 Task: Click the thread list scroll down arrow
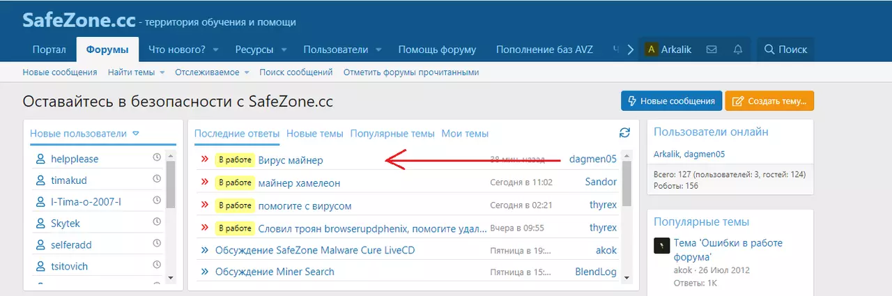(626, 277)
